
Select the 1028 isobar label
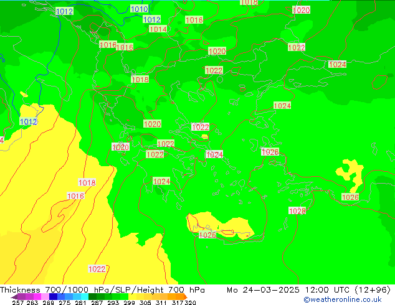297,211
